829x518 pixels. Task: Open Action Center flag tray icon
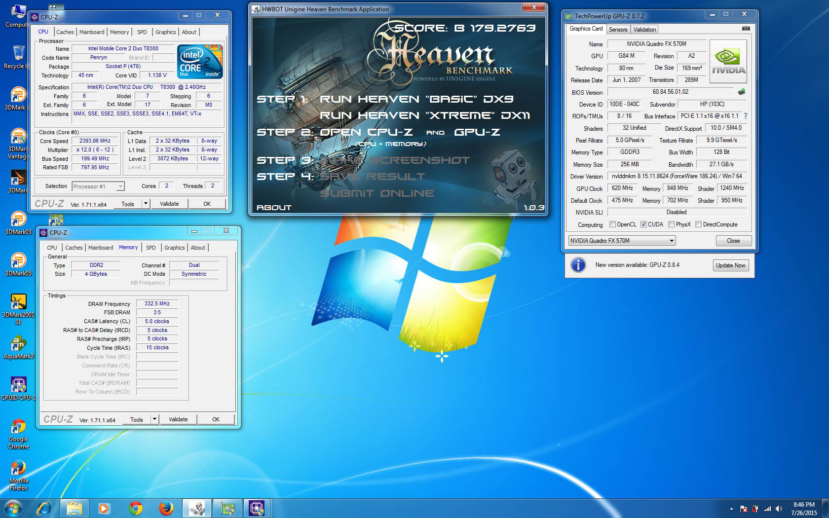[x=743, y=509]
